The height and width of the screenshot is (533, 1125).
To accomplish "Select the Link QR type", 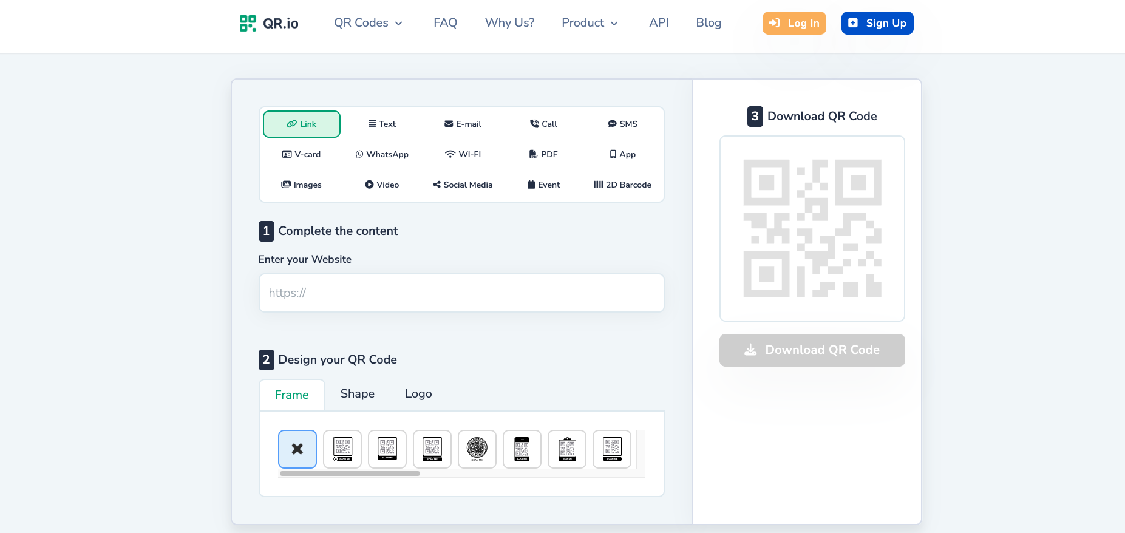I will (302, 124).
